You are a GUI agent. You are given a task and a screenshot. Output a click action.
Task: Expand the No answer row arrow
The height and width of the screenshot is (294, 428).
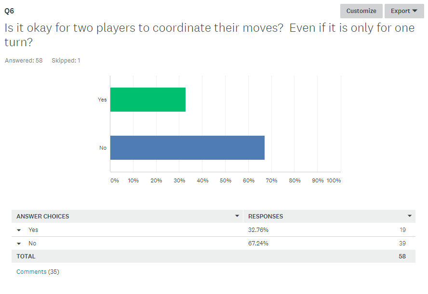[x=19, y=243]
